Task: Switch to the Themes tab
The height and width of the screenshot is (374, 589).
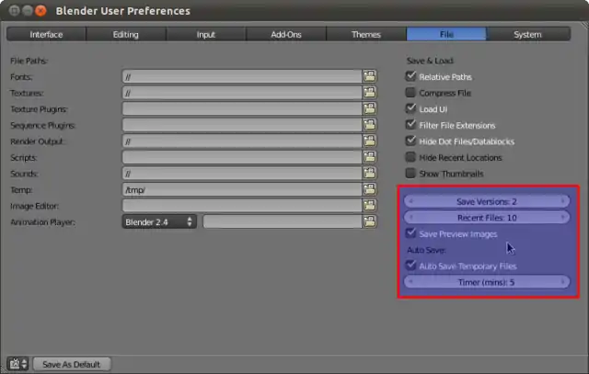Action: coord(366,34)
